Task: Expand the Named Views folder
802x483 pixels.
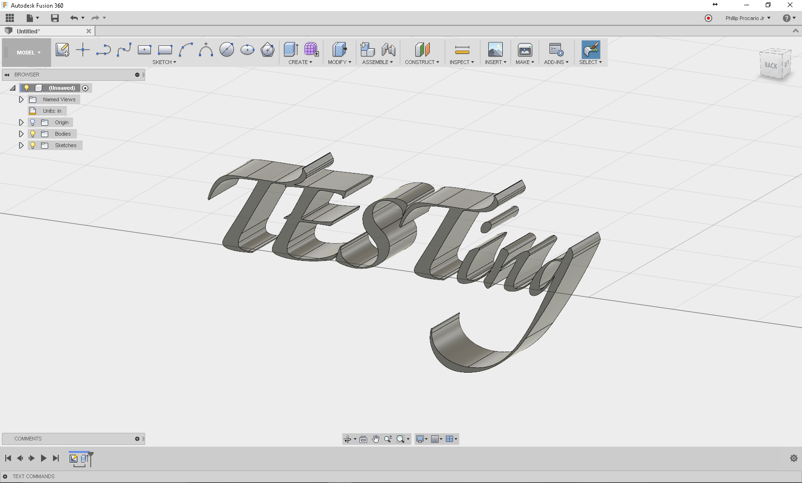Action: (21, 99)
